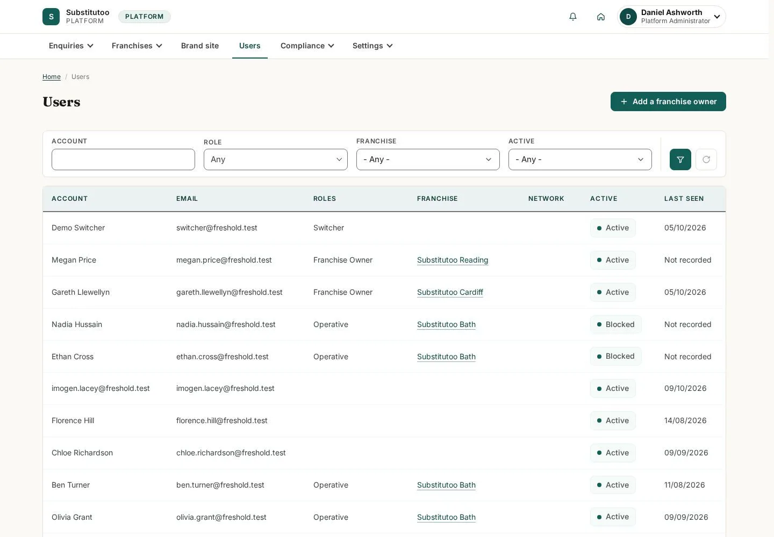Screen dimensions: 774x537
Task: Select the Users tab
Action: pyautogui.click(x=250, y=46)
